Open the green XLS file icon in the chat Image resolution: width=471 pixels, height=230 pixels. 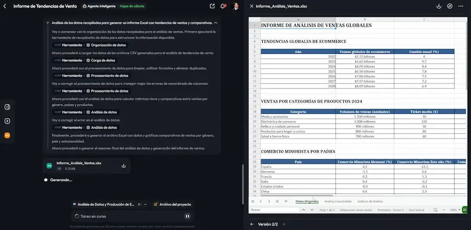(x=49, y=166)
